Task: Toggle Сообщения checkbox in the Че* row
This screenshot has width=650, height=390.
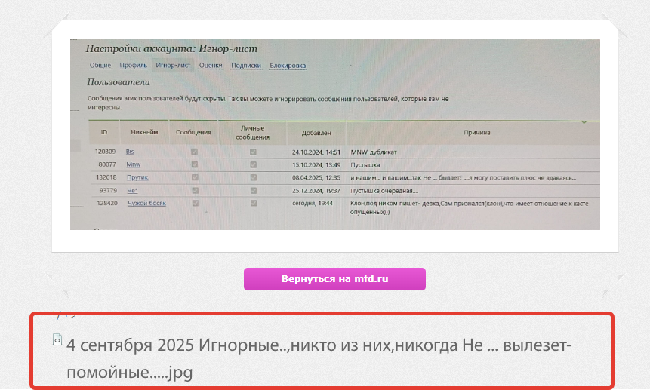Action: (195, 190)
